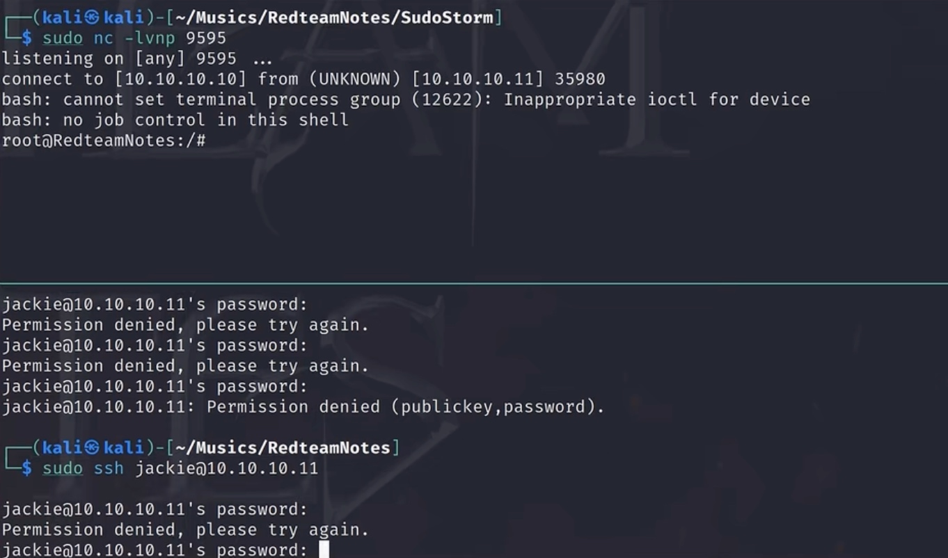Click the 'ssh' word in the bottom command
Viewport: 948px width, 558px height.
[109, 468]
